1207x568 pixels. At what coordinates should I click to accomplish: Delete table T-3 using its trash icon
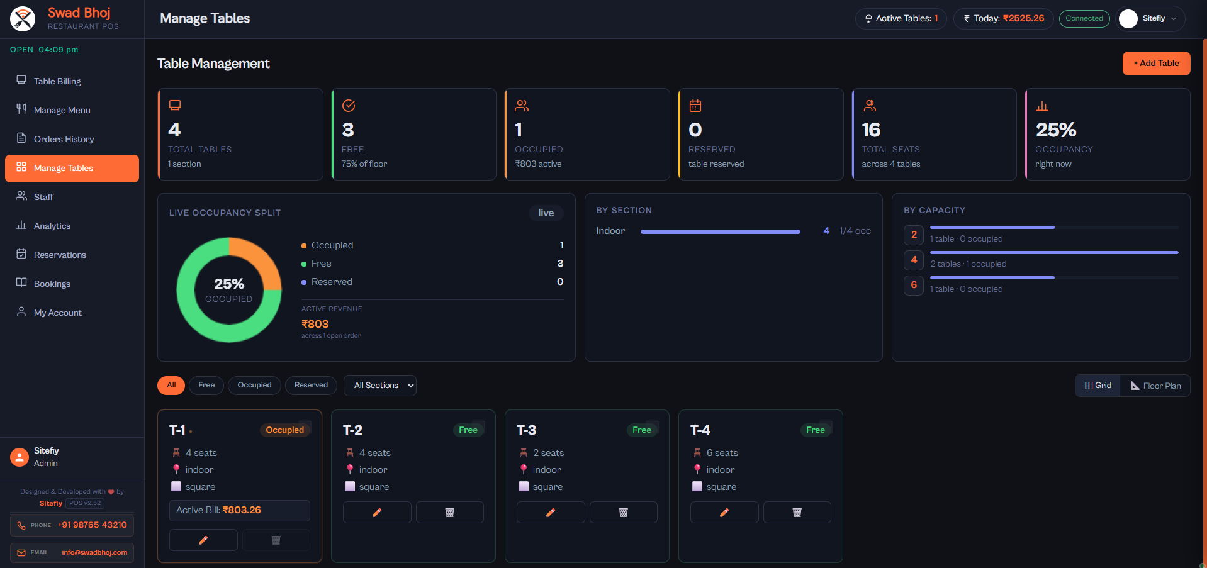tap(623, 513)
